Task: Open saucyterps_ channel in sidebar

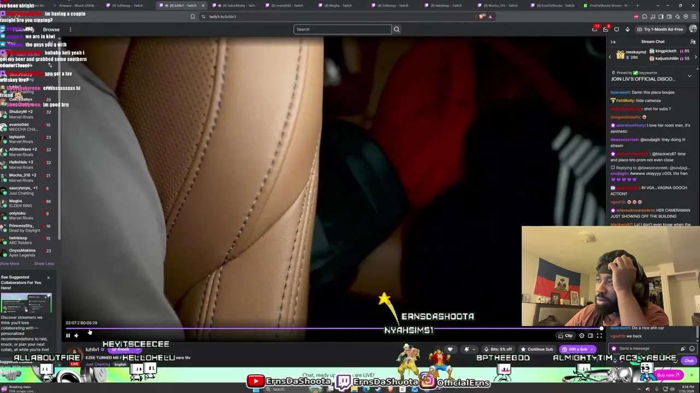Action: [27, 190]
